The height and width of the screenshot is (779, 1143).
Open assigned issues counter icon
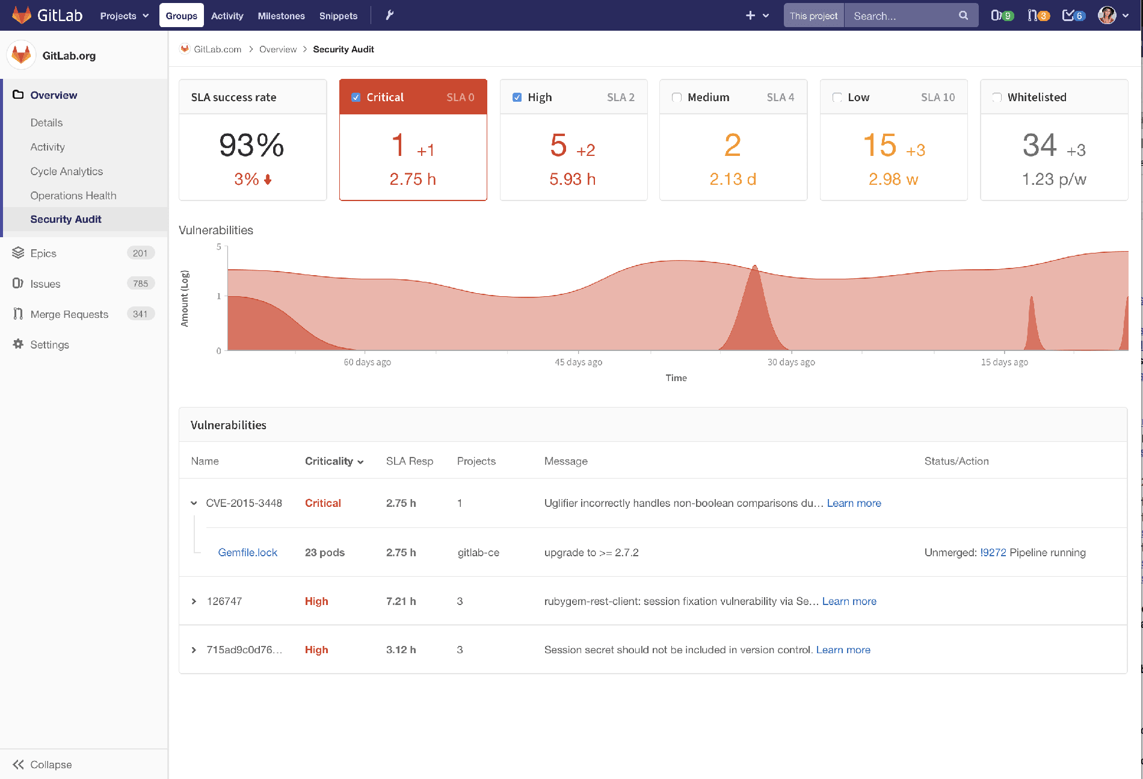(x=1002, y=16)
